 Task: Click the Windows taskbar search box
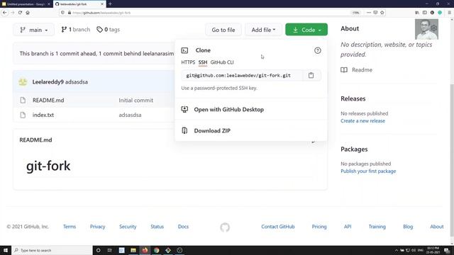[x=52, y=250]
